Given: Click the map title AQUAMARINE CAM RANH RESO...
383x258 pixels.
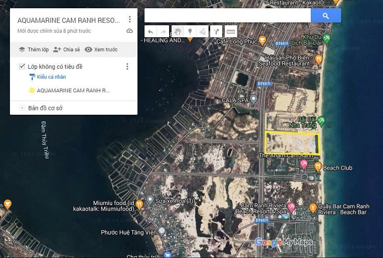Looking at the screenshot, I should click(68, 21).
